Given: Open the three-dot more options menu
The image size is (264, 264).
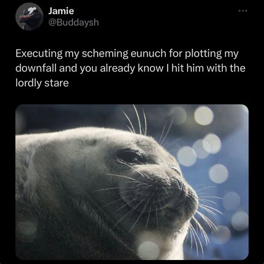Looking at the screenshot, I should pyautogui.click(x=243, y=11).
